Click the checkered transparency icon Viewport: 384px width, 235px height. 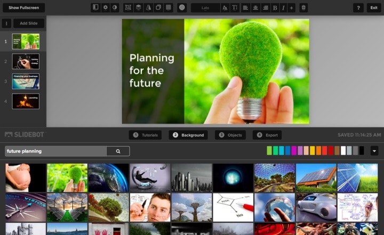tap(169, 7)
